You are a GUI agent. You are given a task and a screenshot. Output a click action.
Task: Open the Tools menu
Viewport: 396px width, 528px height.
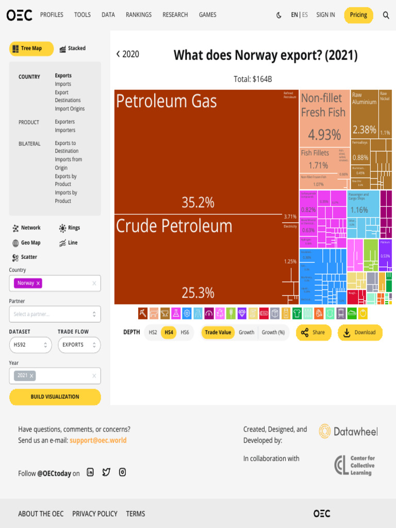point(82,15)
